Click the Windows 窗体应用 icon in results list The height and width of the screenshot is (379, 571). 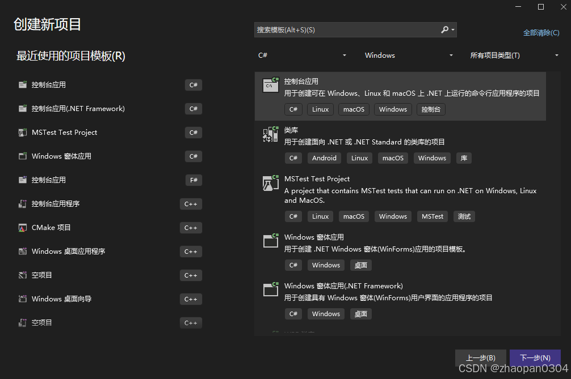(271, 241)
